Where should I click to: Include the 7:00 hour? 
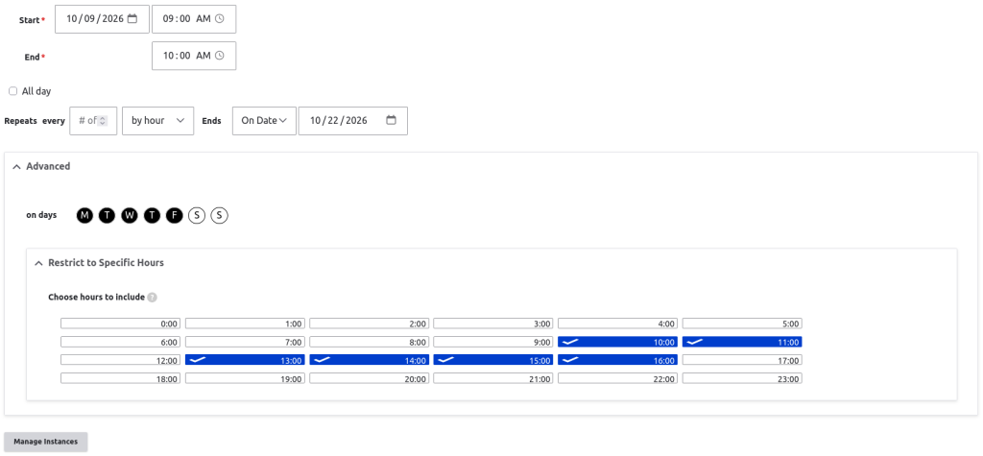[245, 342]
